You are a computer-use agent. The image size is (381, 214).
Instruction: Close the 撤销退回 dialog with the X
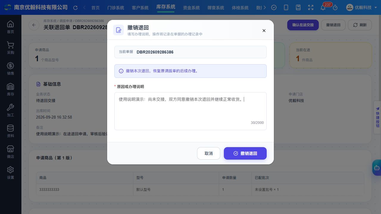(264, 30)
